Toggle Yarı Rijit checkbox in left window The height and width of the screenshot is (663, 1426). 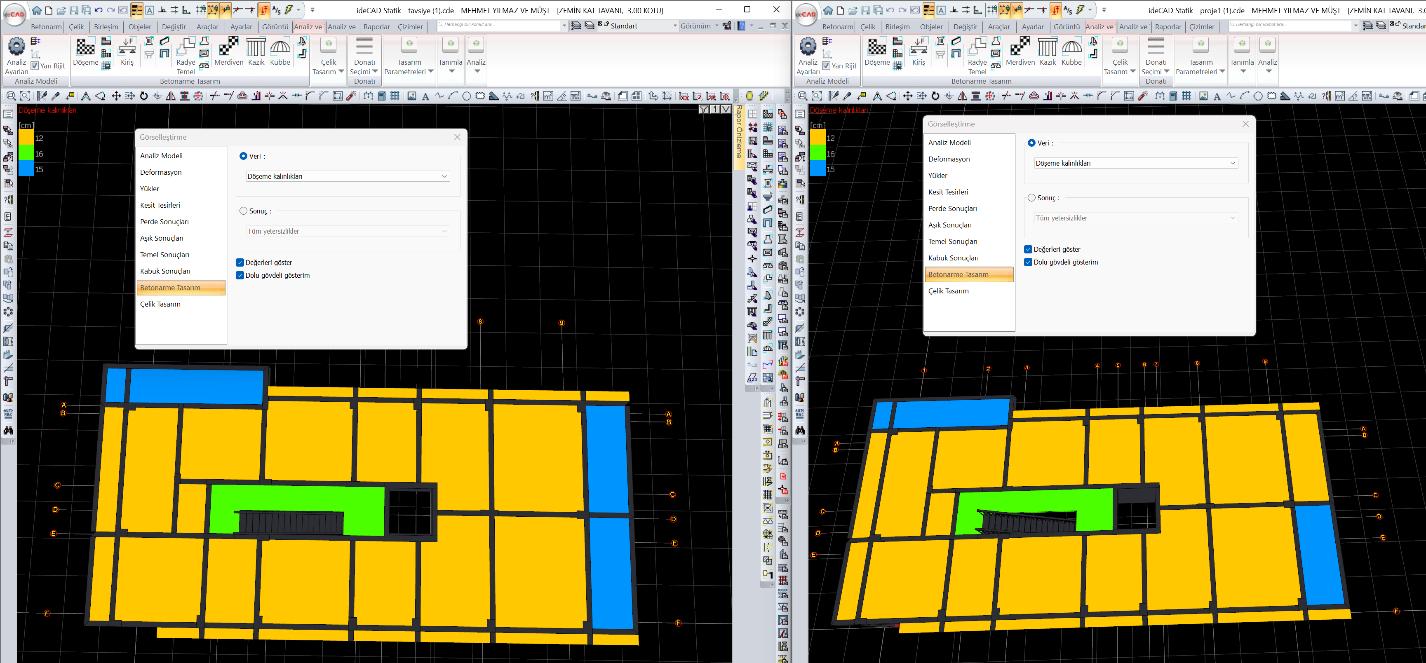tap(35, 66)
